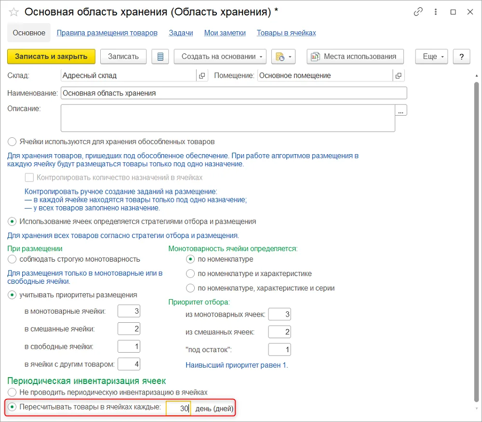Viewport: 482px width, 422px height.
Task: Click the Описание ellipsis button
Action: 401,110
